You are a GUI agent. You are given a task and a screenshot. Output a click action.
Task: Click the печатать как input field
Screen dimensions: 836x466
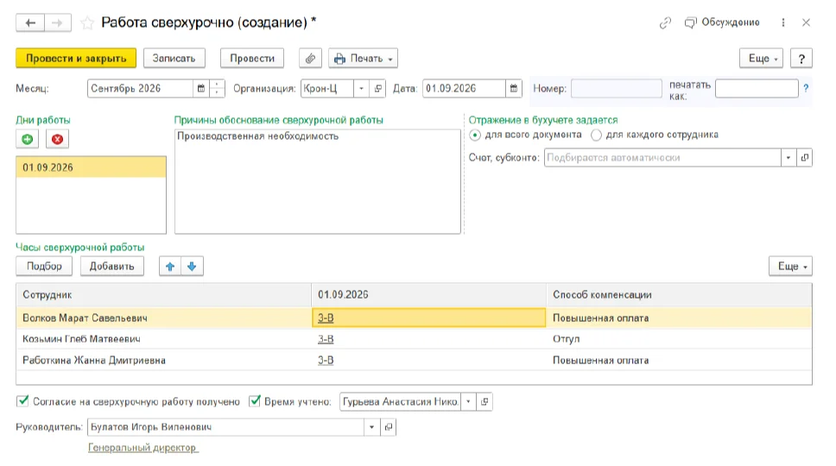tap(757, 88)
